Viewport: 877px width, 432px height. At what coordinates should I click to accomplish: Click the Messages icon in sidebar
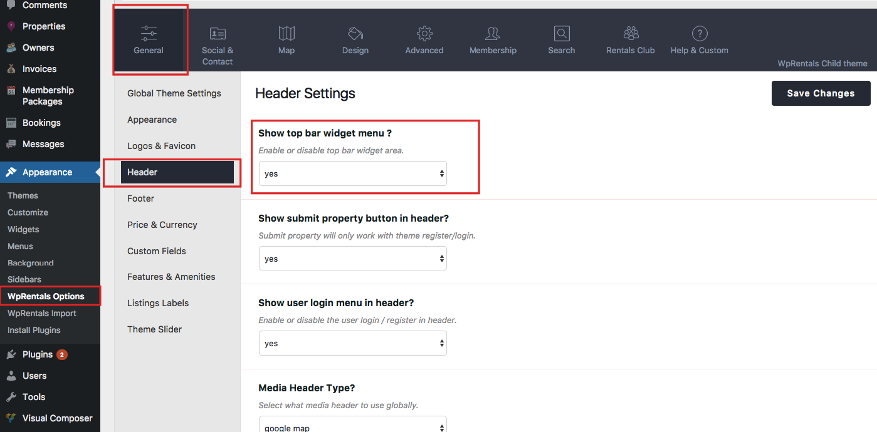pos(11,144)
